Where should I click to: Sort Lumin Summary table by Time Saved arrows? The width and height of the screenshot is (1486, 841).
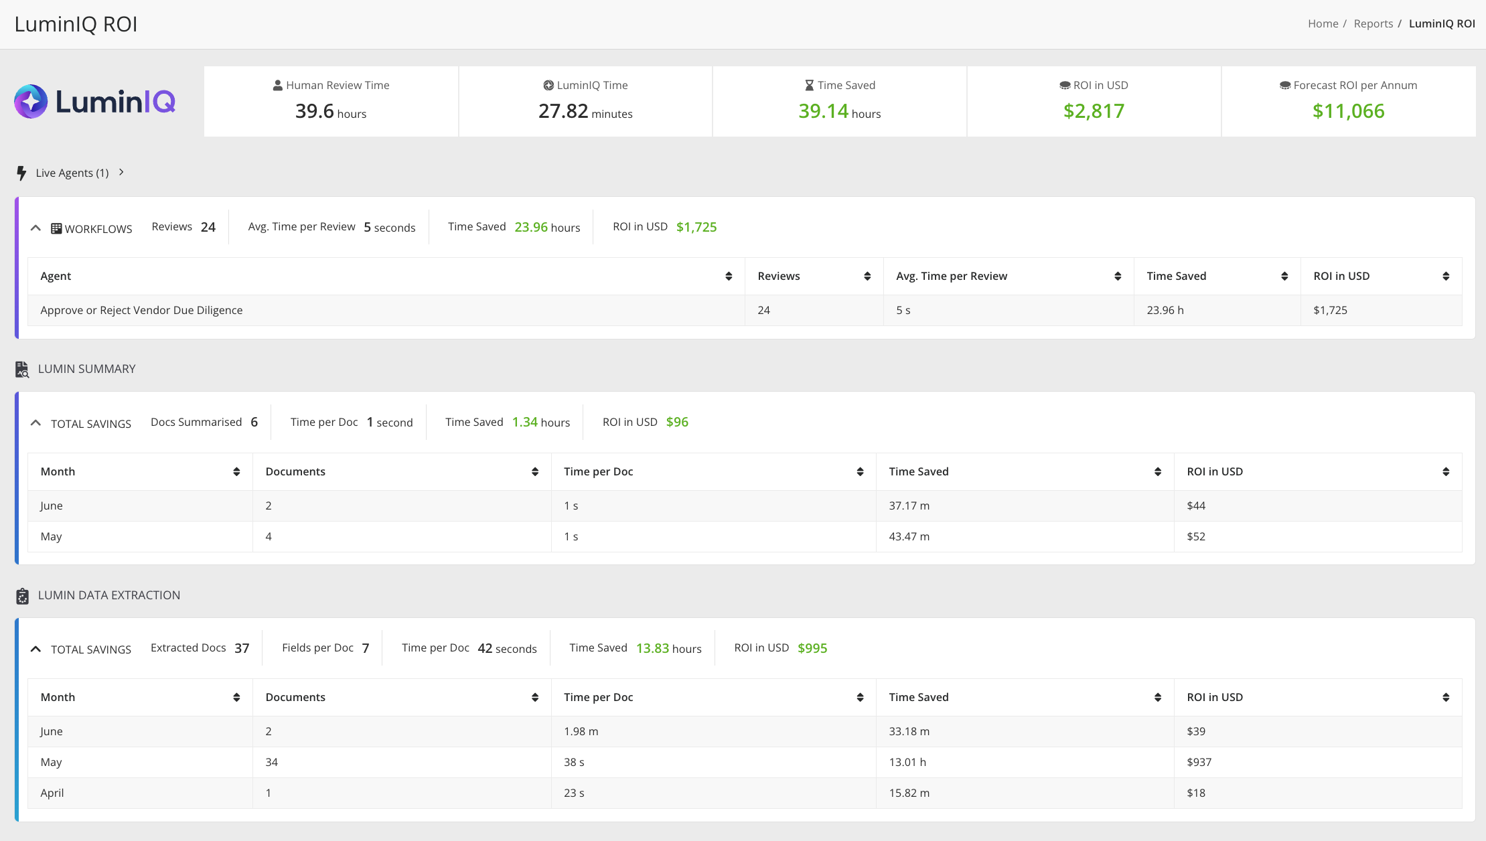(x=1158, y=472)
